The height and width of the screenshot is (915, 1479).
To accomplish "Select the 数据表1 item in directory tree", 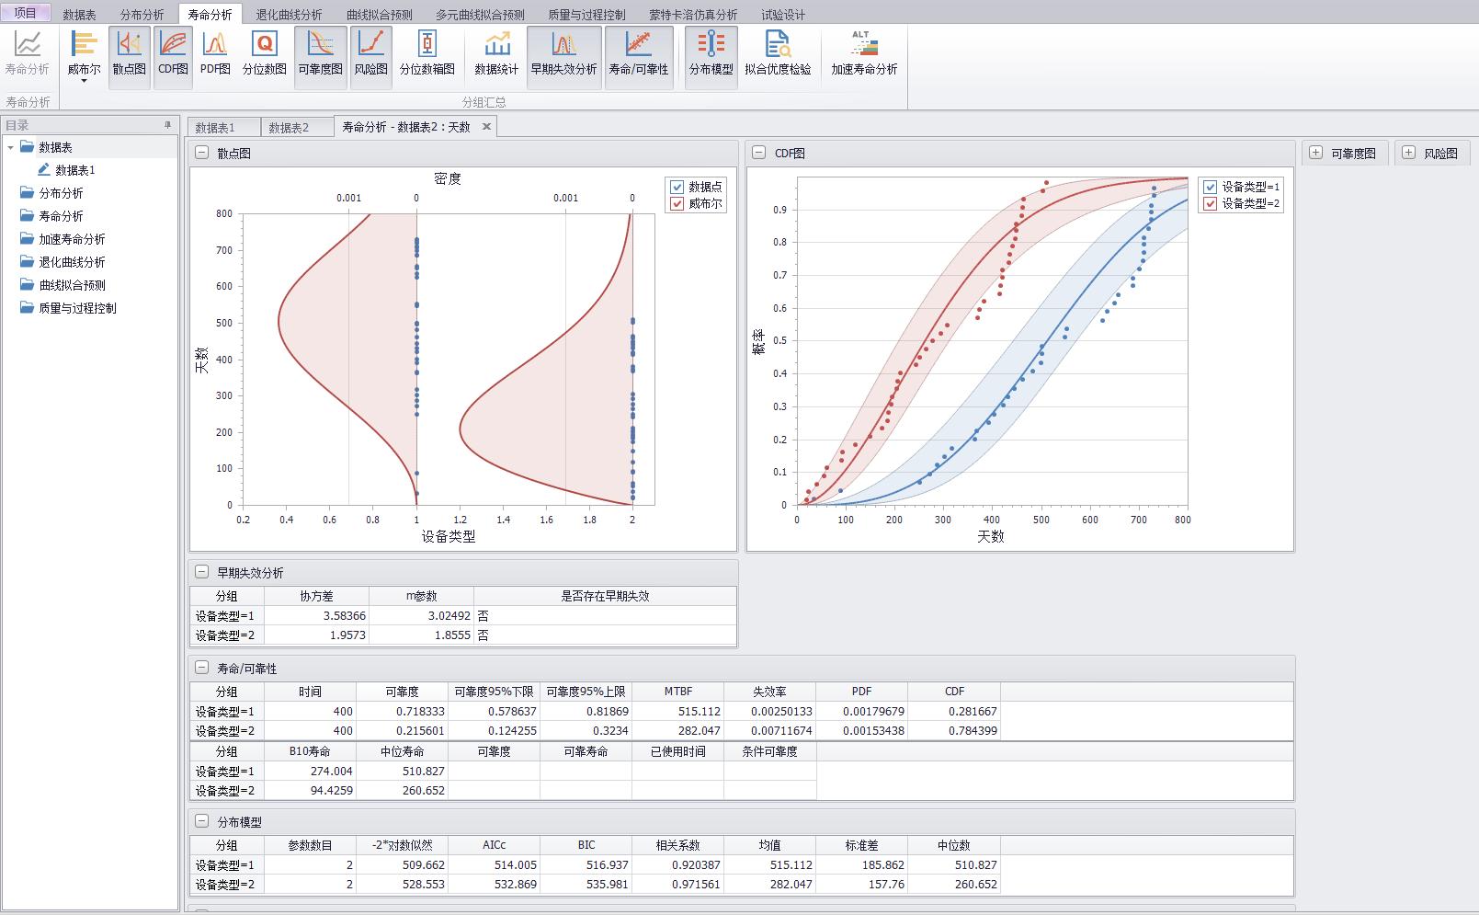I will (x=74, y=170).
